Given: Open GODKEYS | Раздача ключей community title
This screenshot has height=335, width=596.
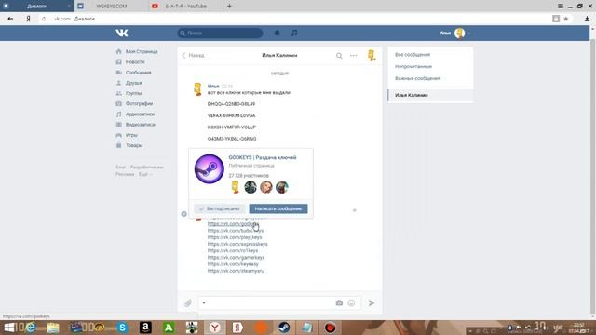Looking at the screenshot, I should [x=263, y=157].
